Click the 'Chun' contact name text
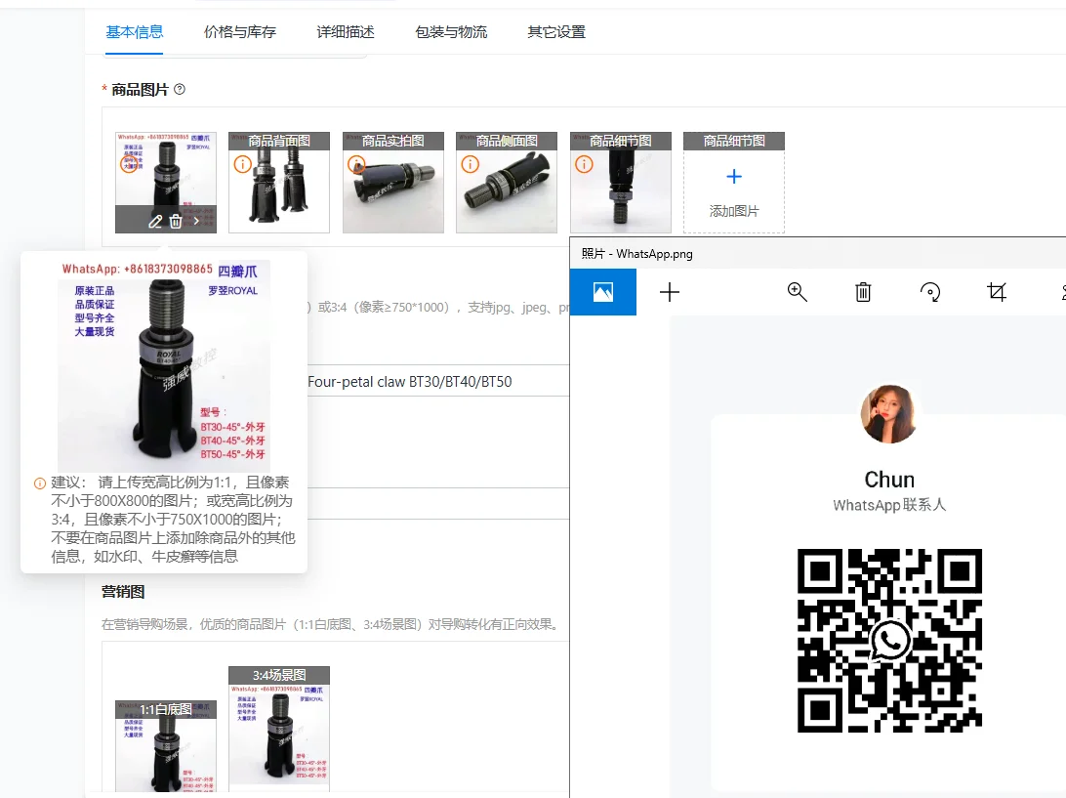The width and height of the screenshot is (1066, 798). [889, 480]
